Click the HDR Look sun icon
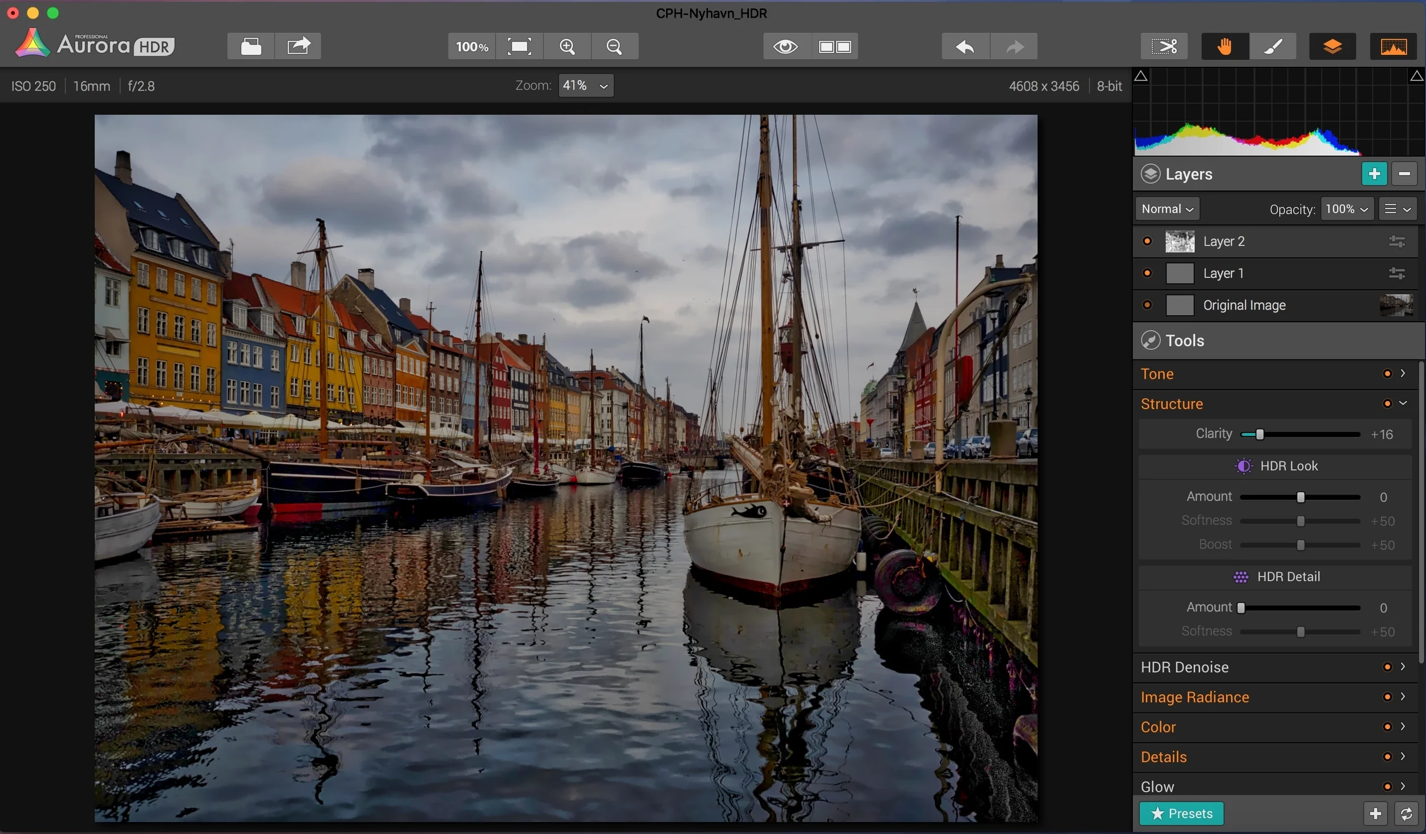 1243,466
